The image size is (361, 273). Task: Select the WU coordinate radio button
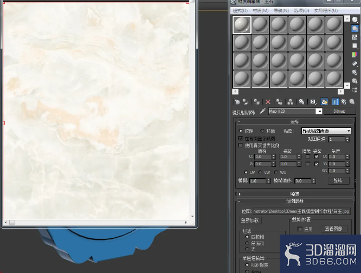(276, 172)
